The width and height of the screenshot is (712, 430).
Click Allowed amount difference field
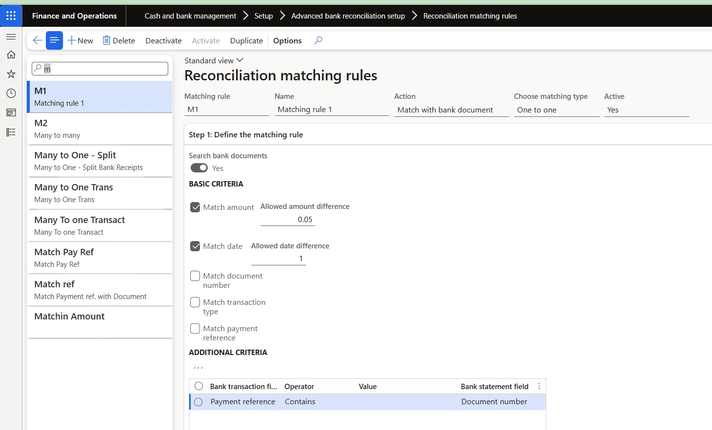pos(288,220)
